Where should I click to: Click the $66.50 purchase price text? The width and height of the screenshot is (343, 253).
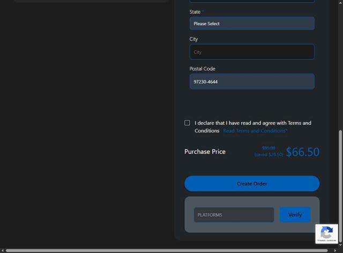pos(303,152)
